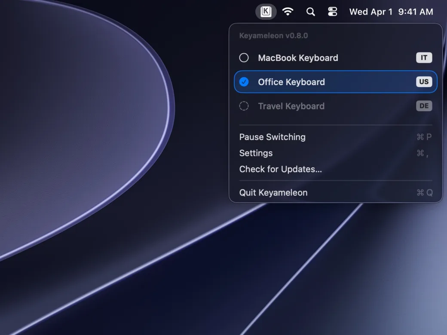Select Pause Switching menu item

(x=336, y=137)
